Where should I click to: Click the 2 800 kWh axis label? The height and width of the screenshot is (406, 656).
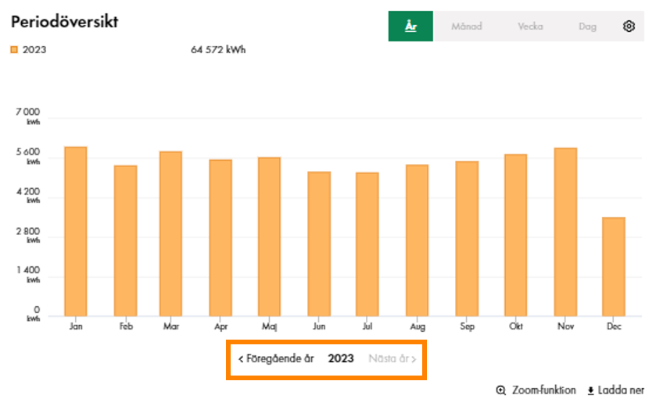pos(28,235)
